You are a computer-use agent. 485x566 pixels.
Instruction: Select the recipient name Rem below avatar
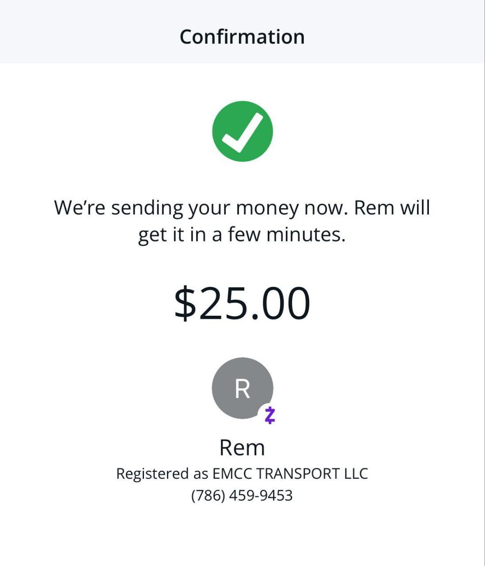tap(242, 447)
